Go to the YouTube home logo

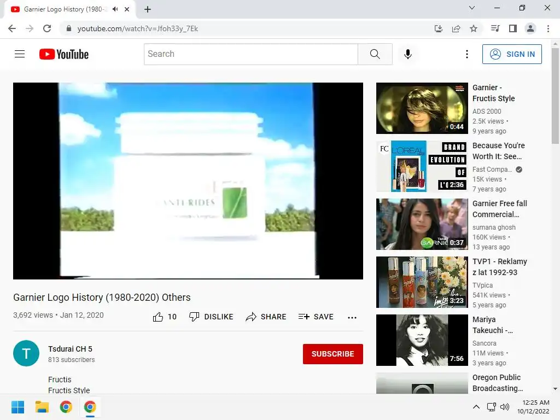(64, 54)
